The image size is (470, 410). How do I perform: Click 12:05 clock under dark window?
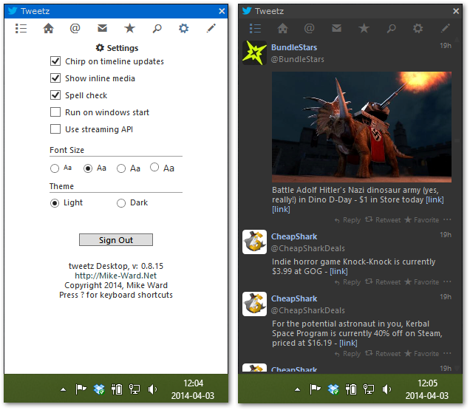(427, 383)
